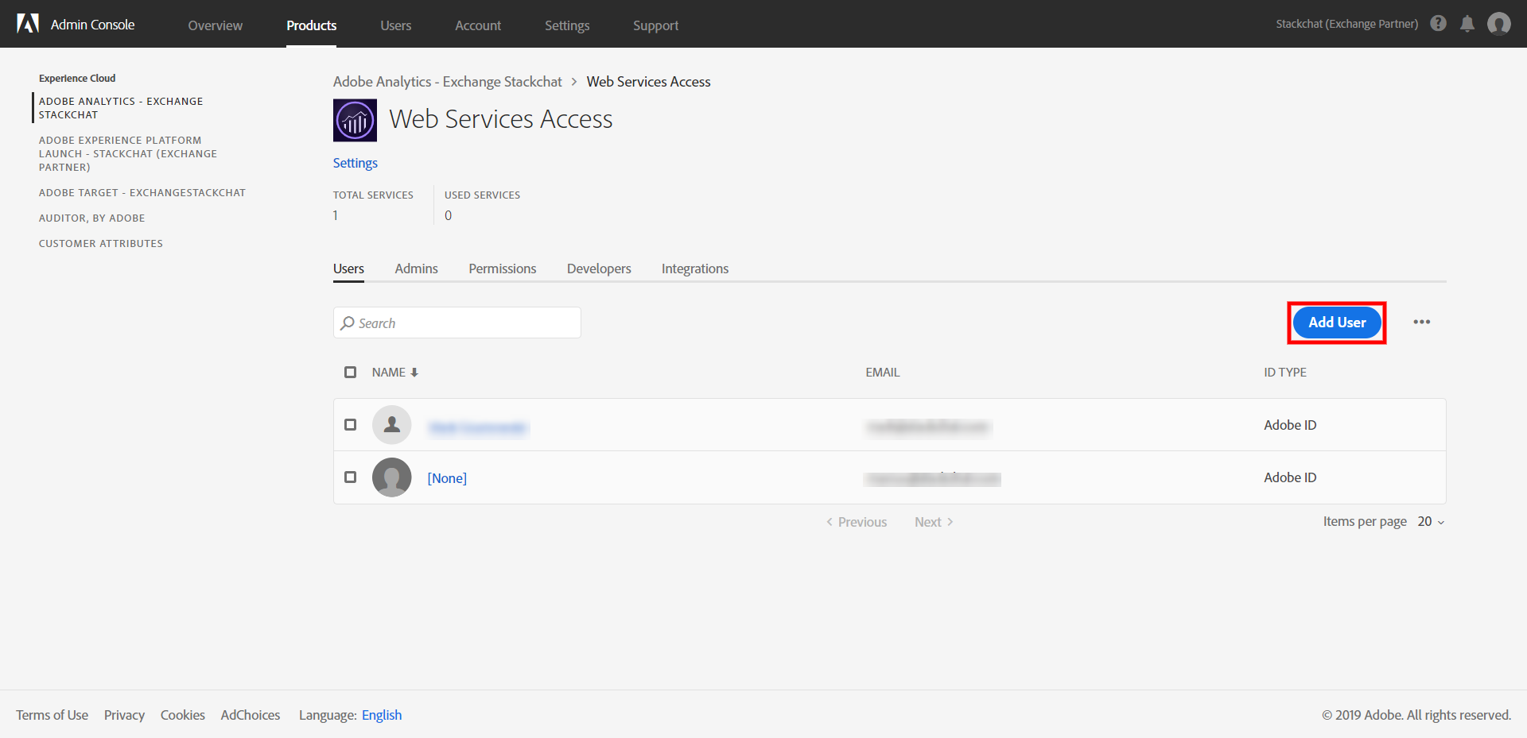Select Adobe Target - ExchangeStackchat in sidebar
The width and height of the screenshot is (1527, 738).
coord(142,193)
